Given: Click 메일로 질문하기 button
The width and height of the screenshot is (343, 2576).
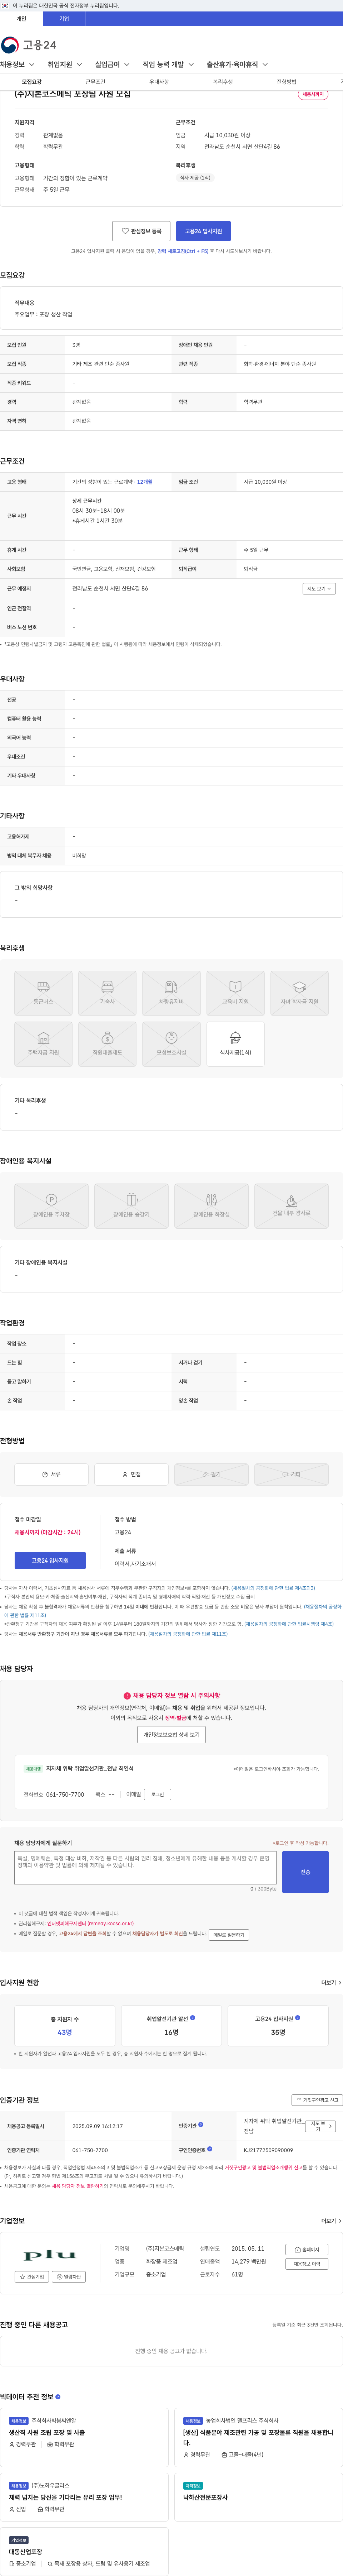Looking at the screenshot, I should coord(228,1935).
